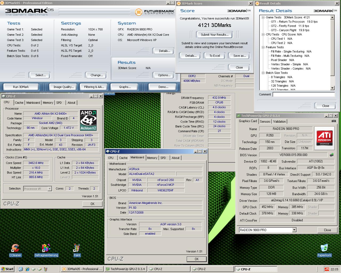The width and height of the screenshot is (341, 273).
Task: Switch to TechPowerUp GPU-Z in the taskbar
Action: (125, 269)
